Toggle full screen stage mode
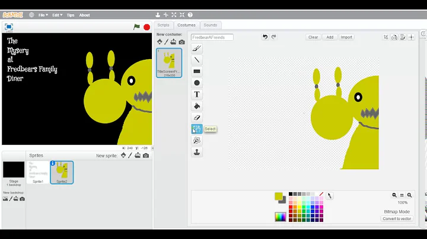Image resolution: width=427 pixels, height=239 pixels. coord(9,27)
